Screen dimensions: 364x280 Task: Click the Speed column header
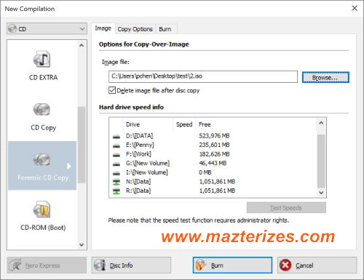[184, 124]
